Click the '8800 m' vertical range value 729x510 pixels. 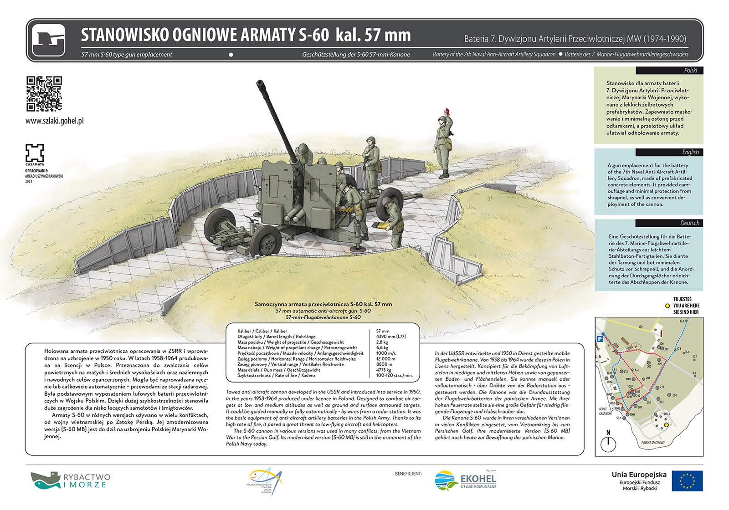click(x=384, y=364)
